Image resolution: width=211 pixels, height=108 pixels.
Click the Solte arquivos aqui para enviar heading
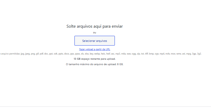coord(94,26)
